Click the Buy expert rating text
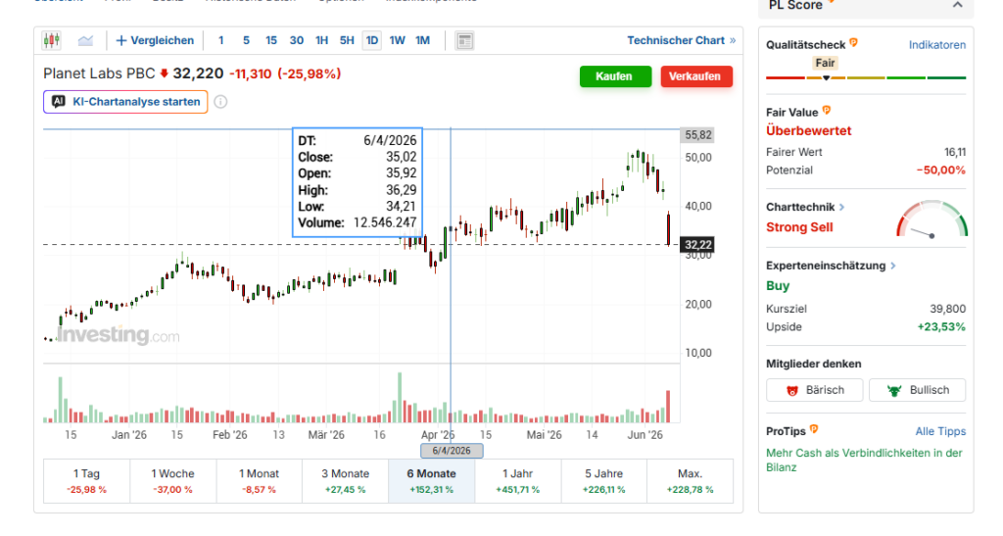 point(778,285)
